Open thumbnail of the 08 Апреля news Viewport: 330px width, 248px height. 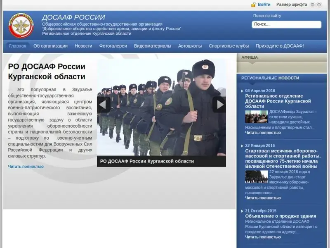point(256,117)
